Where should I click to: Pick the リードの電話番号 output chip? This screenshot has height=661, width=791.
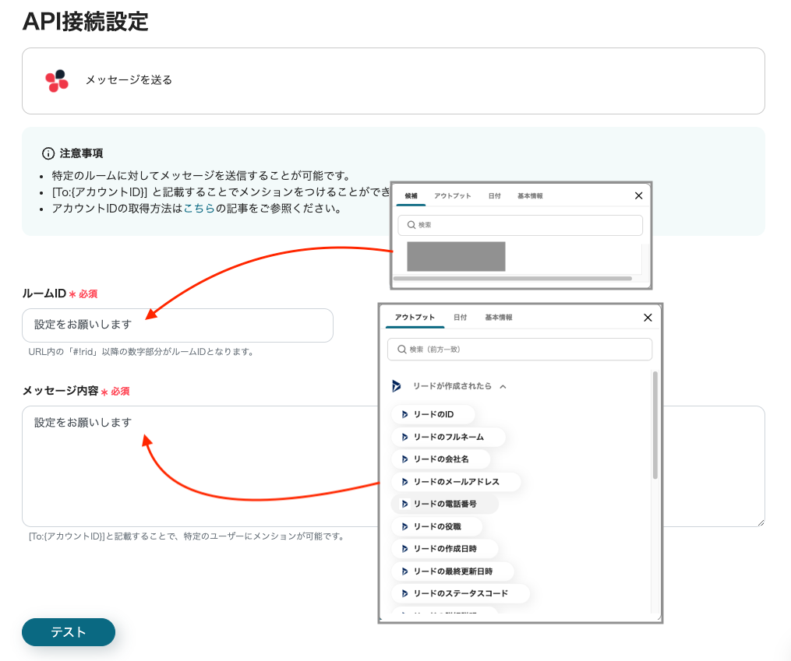click(444, 505)
